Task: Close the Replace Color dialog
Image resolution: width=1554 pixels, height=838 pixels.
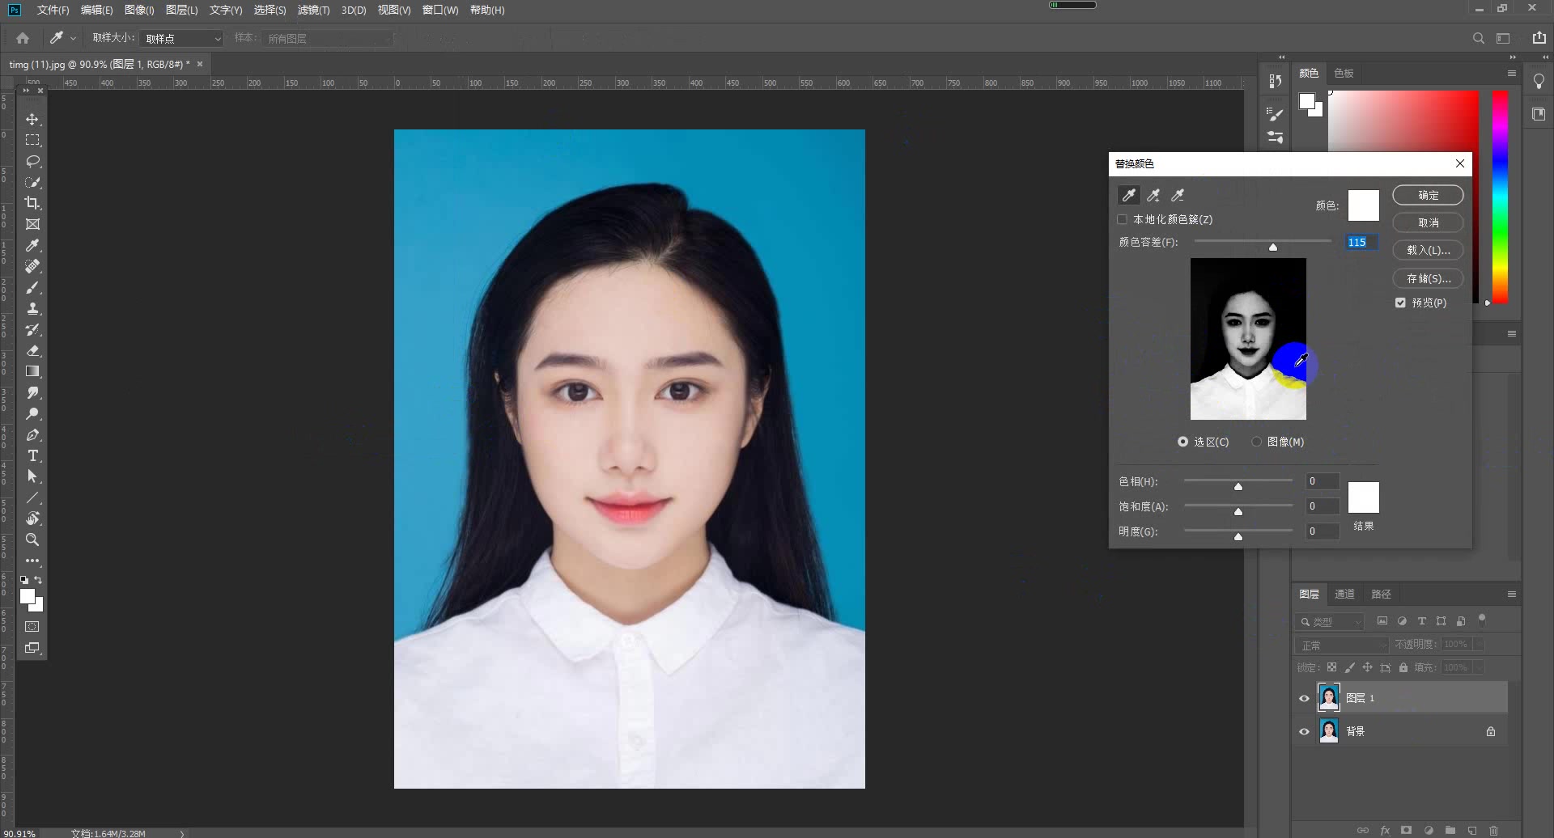Action: pos(1460,163)
